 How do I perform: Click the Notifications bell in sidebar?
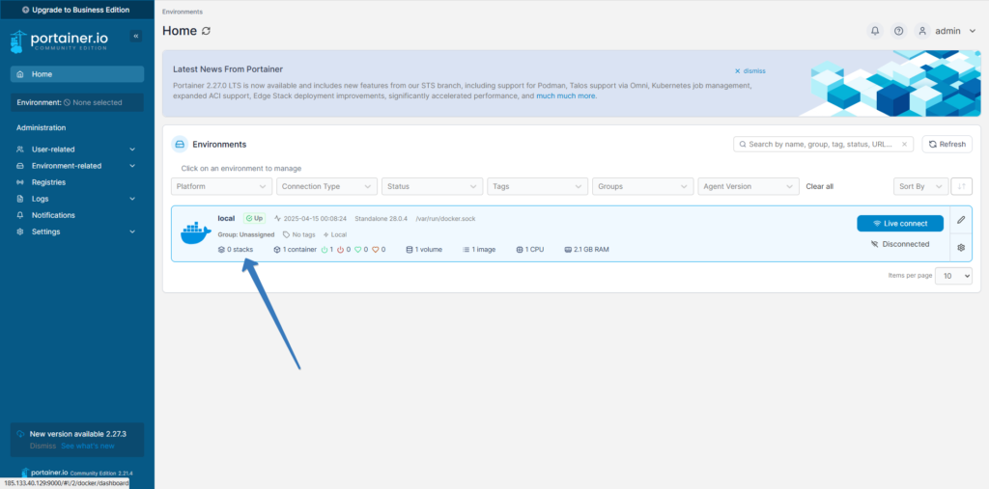click(20, 215)
